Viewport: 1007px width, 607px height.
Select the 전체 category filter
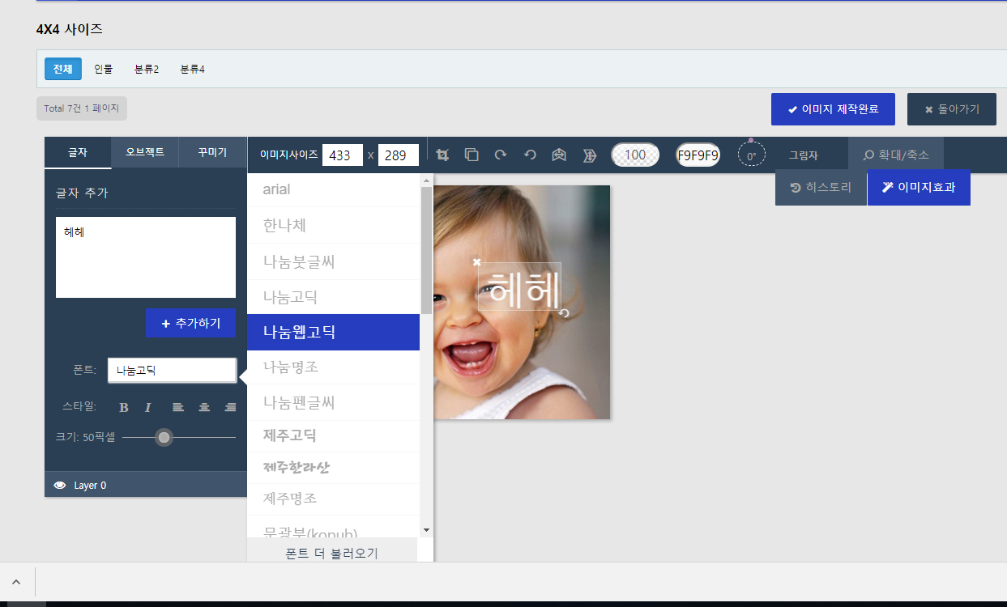pyautogui.click(x=63, y=69)
